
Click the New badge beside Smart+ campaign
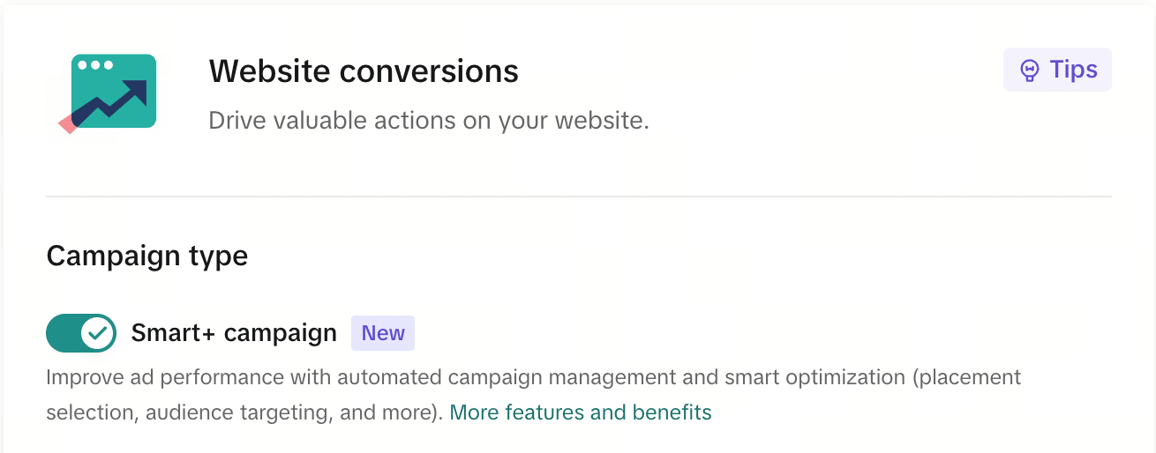(383, 333)
